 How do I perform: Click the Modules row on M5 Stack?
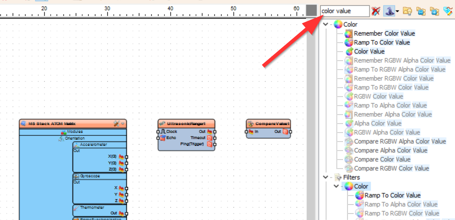point(73,132)
